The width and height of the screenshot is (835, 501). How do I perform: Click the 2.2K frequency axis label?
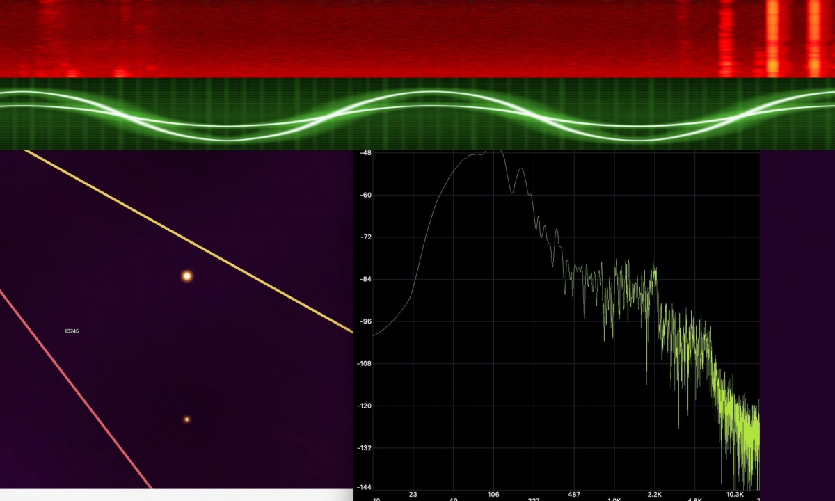point(655,495)
